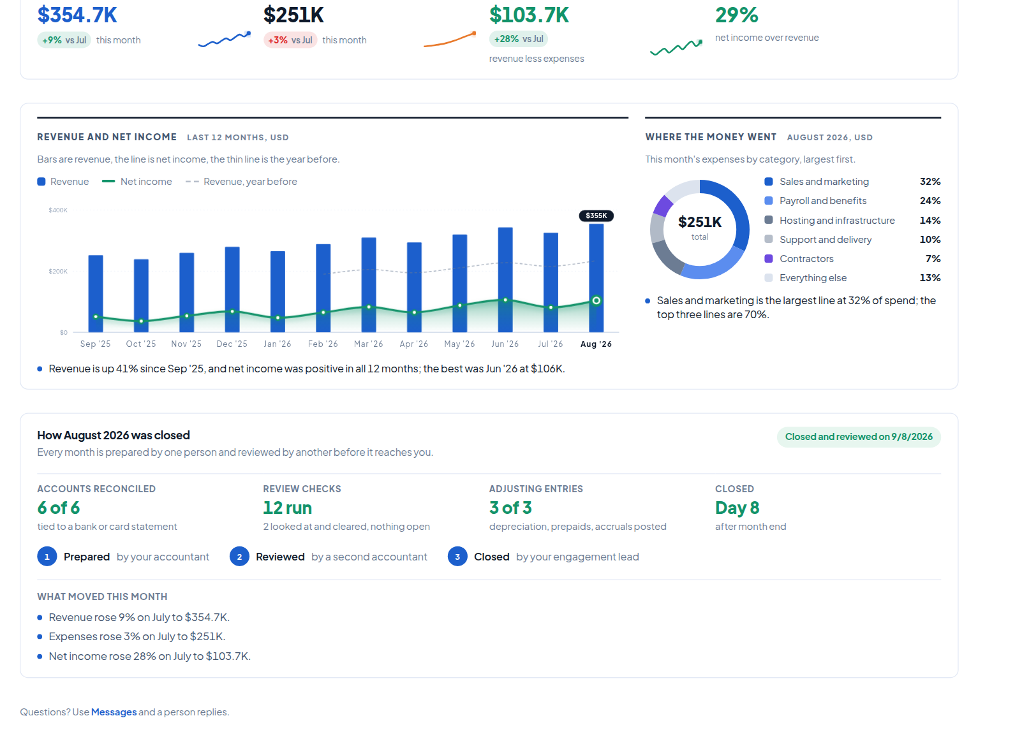Click the '3 of 3' adjusting entries value

point(510,508)
